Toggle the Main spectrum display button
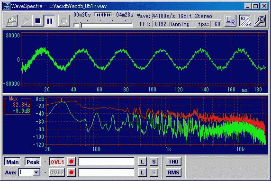271x181 pixels. click(x=12, y=162)
